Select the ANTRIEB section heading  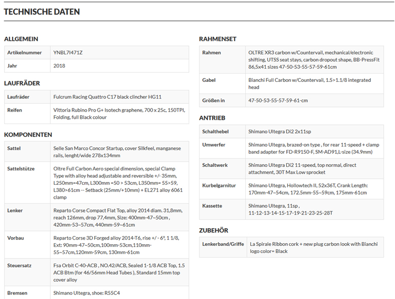212,118
